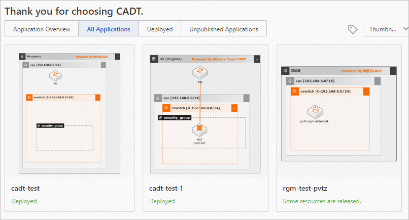Switch to the Deployed tab

pos(160,29)
